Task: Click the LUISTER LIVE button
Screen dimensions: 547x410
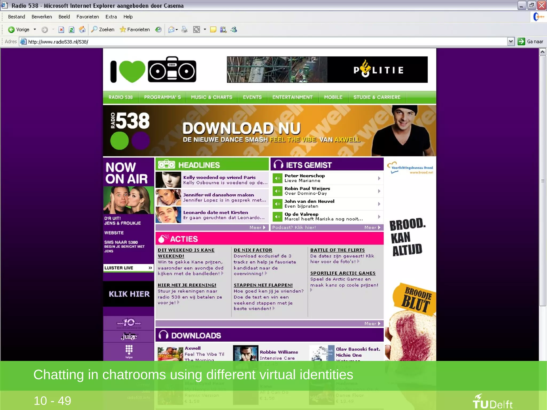Action: (128, 268)
